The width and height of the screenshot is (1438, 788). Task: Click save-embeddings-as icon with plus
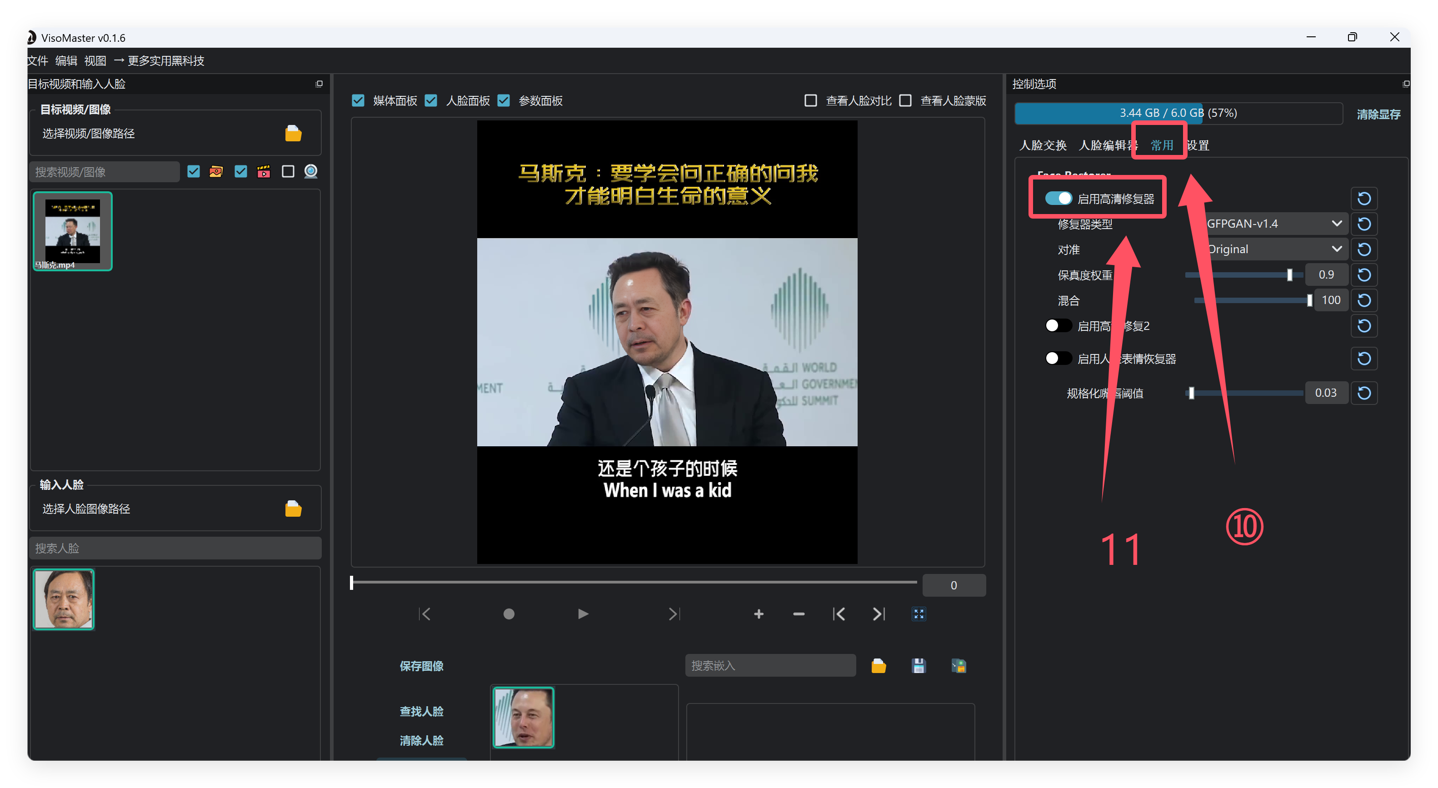tap(959, 665)
